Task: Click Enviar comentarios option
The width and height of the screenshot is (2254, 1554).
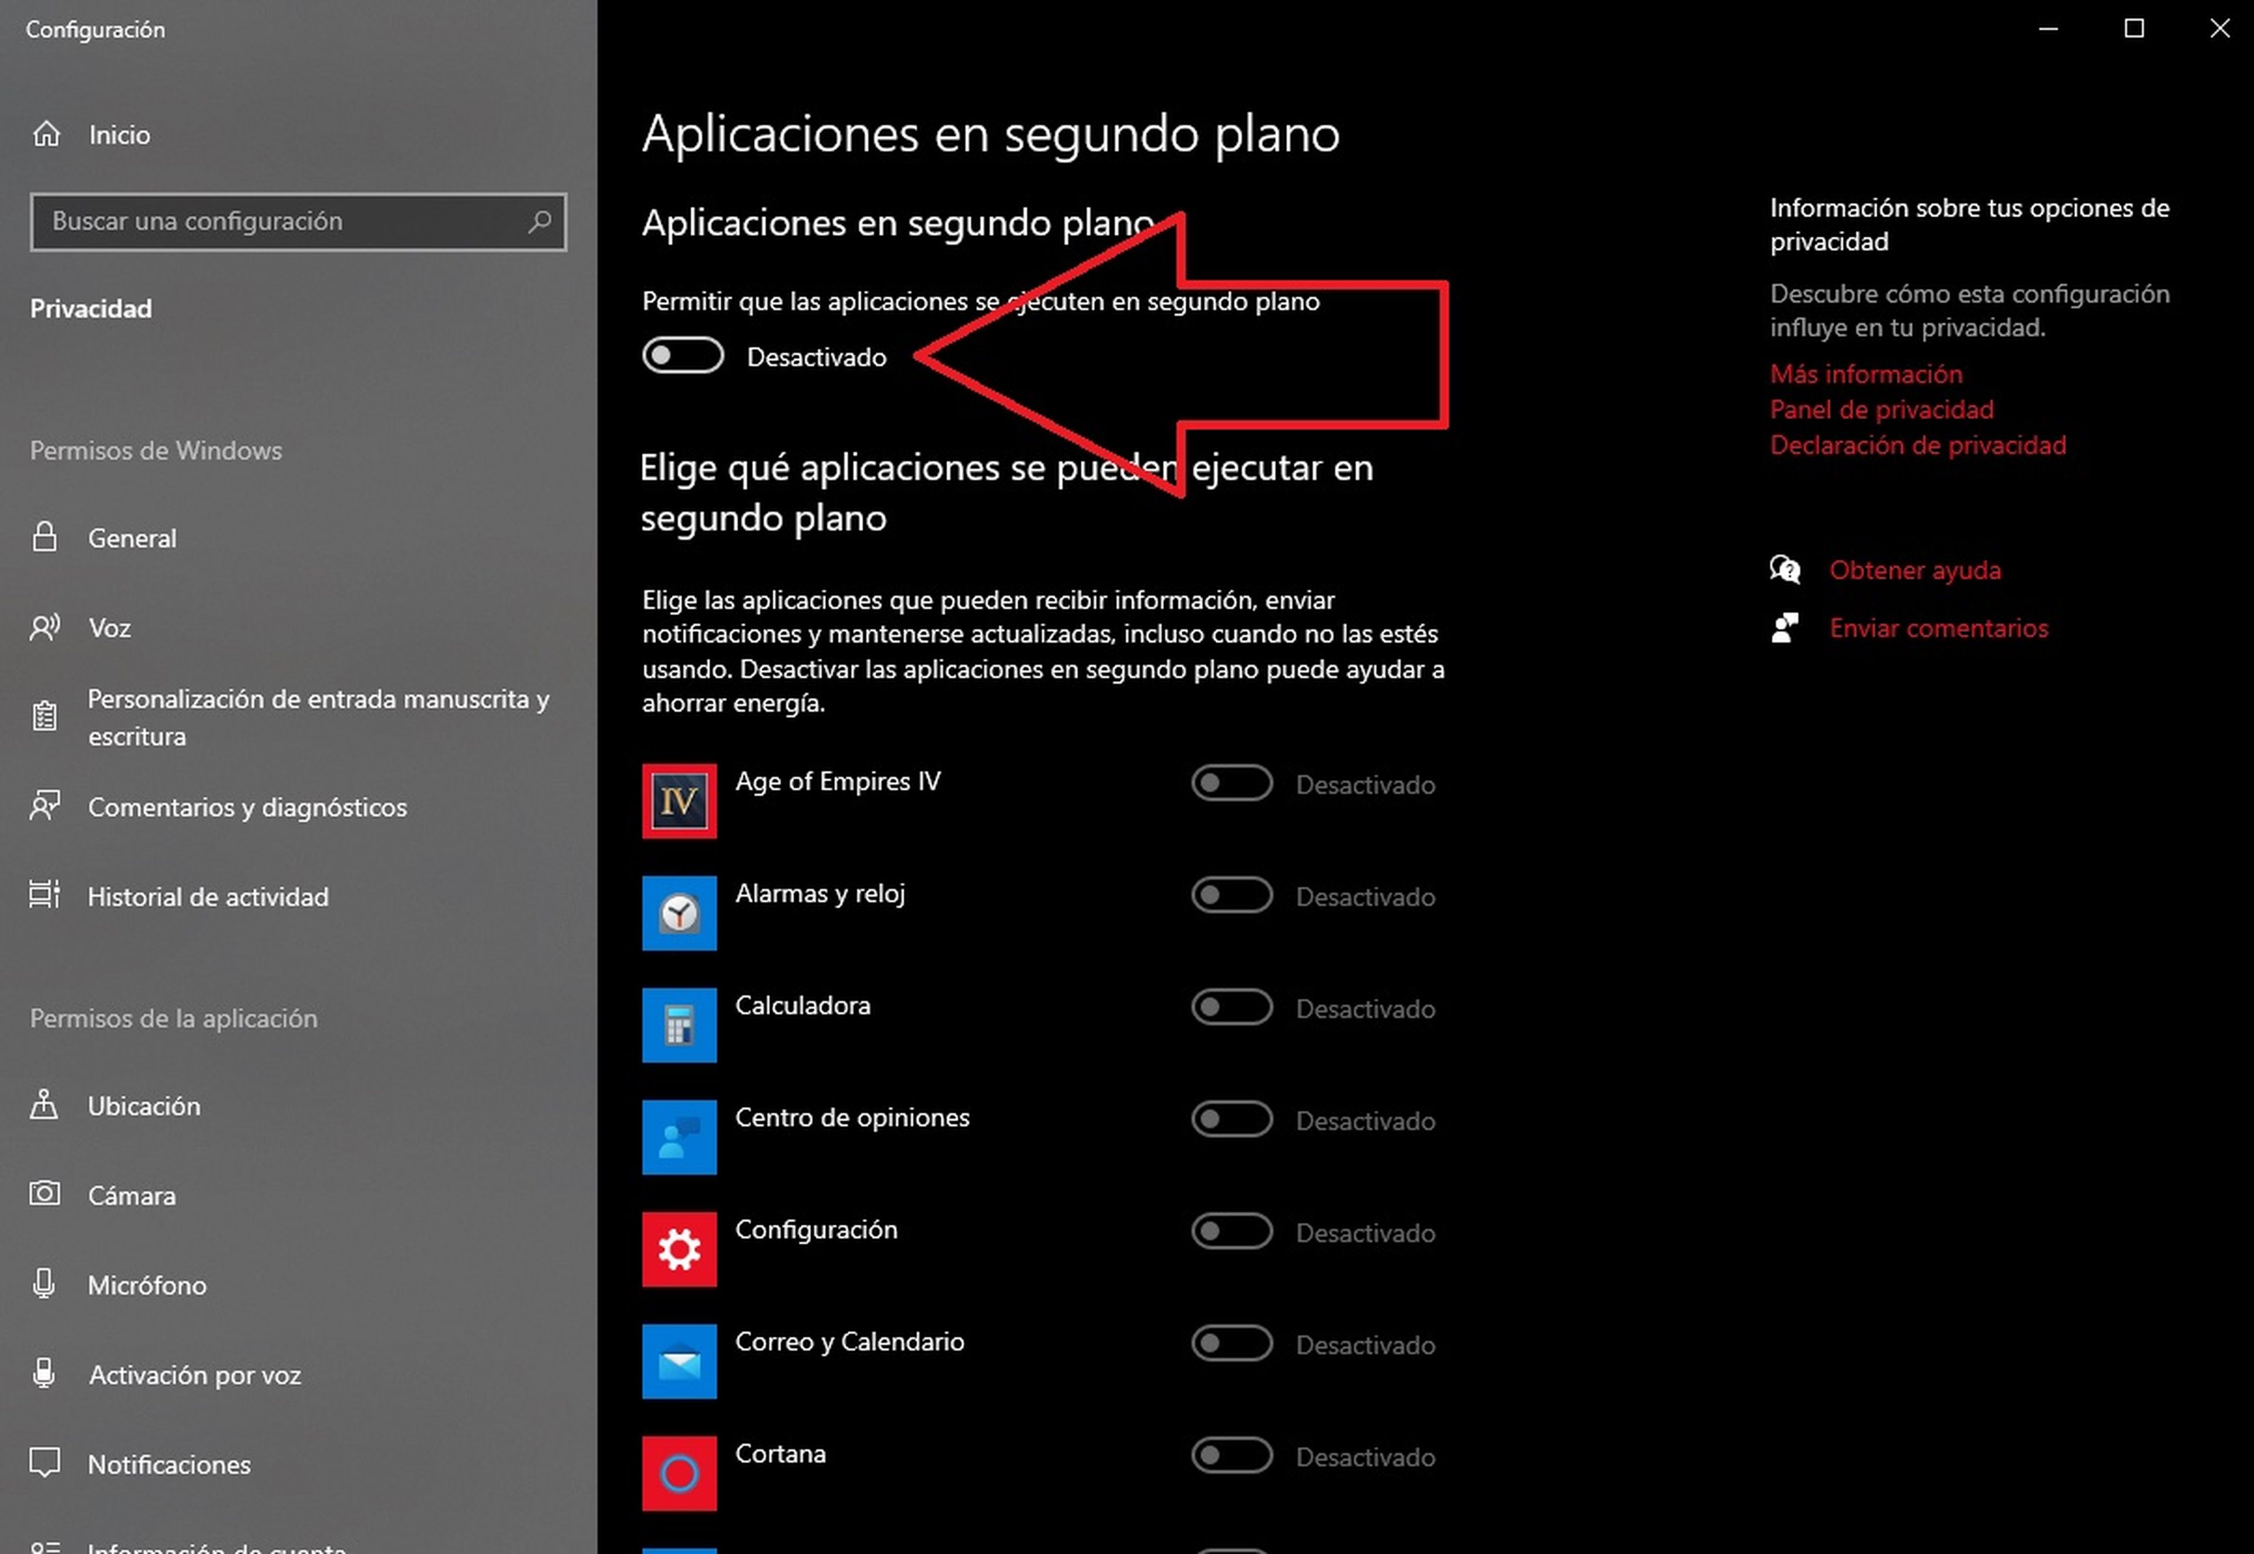Action: 1937,625
